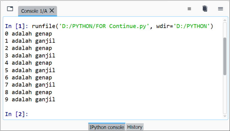Click the '5 adalah ganjil' output line

[30, 70]
